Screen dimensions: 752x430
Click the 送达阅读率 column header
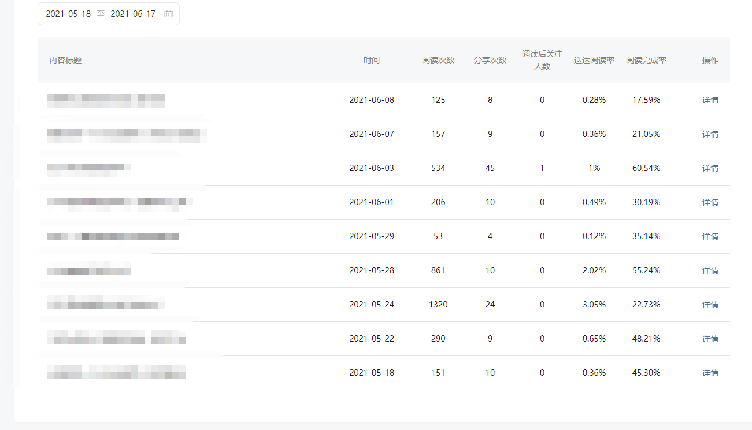(594, 60)
